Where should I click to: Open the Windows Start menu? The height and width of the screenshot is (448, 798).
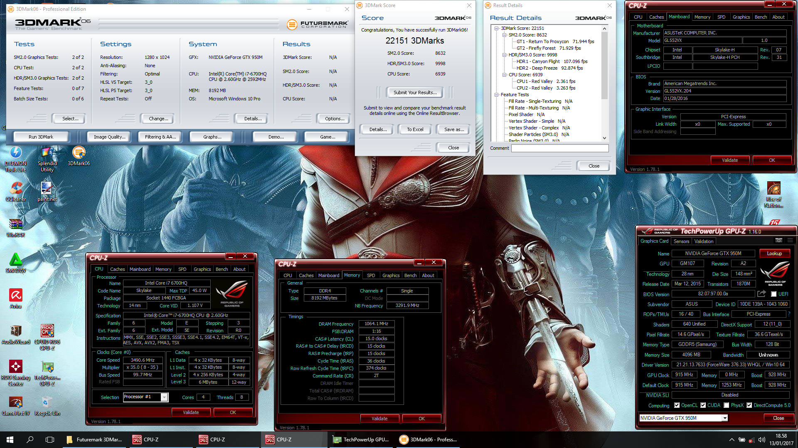pyautogui.click(x=10, y=440)
